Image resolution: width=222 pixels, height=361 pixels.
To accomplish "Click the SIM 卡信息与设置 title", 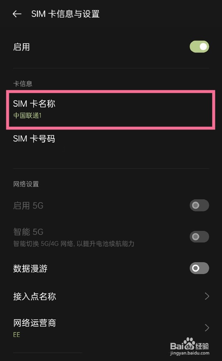I will [65, 14].
